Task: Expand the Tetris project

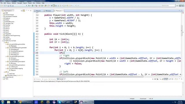Action: pyautogui.click(x=3, y=79)
